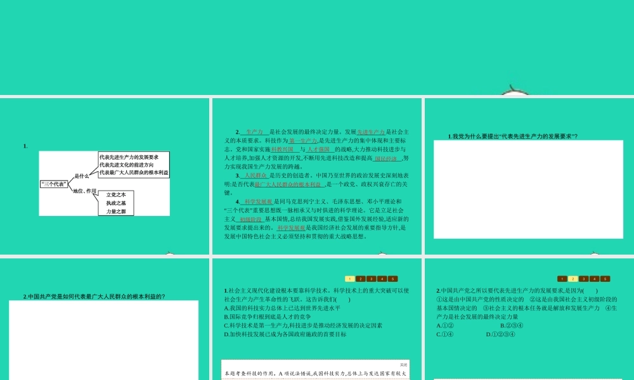
Task: Click 执政之基 in the diagram
Action: [116, 203]
